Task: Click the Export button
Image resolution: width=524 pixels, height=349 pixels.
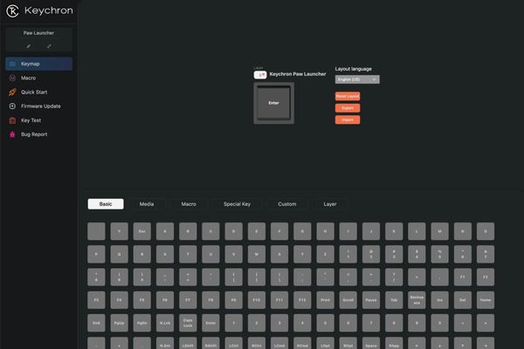Action: (347, 107)
